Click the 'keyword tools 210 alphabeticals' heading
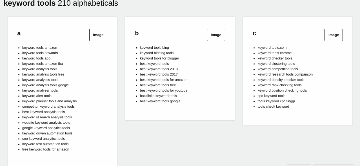The image size is (360, 166). (61, 3)
